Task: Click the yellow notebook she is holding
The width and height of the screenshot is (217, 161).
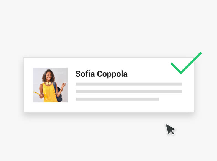Action: pos(39,94)
